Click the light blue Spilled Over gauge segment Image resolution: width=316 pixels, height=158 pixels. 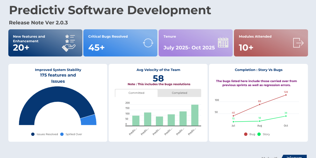pos(89,120)
